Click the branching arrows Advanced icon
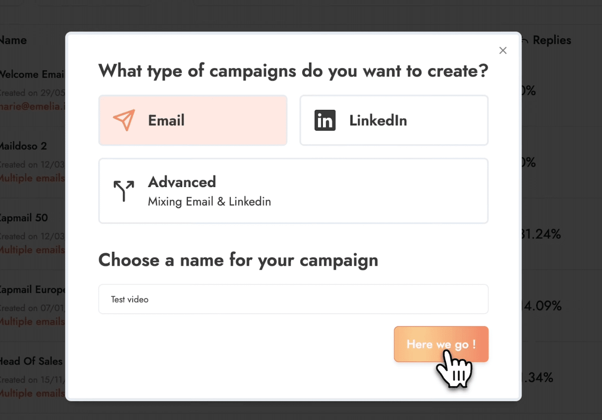 (x=124, y=191)
